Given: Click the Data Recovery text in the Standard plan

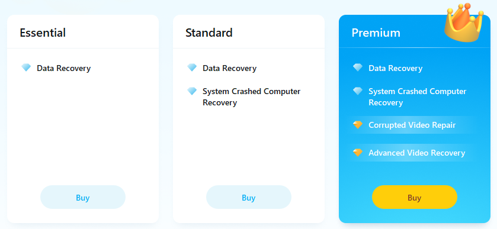Looking at the screenshot, I should click(229, 68).
